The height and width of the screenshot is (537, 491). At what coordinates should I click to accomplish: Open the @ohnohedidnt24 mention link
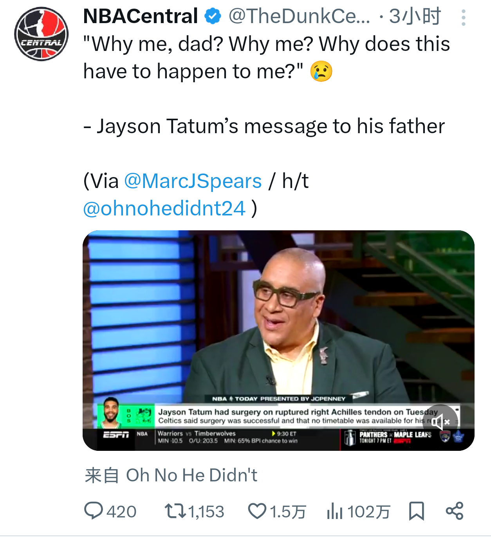164,208
